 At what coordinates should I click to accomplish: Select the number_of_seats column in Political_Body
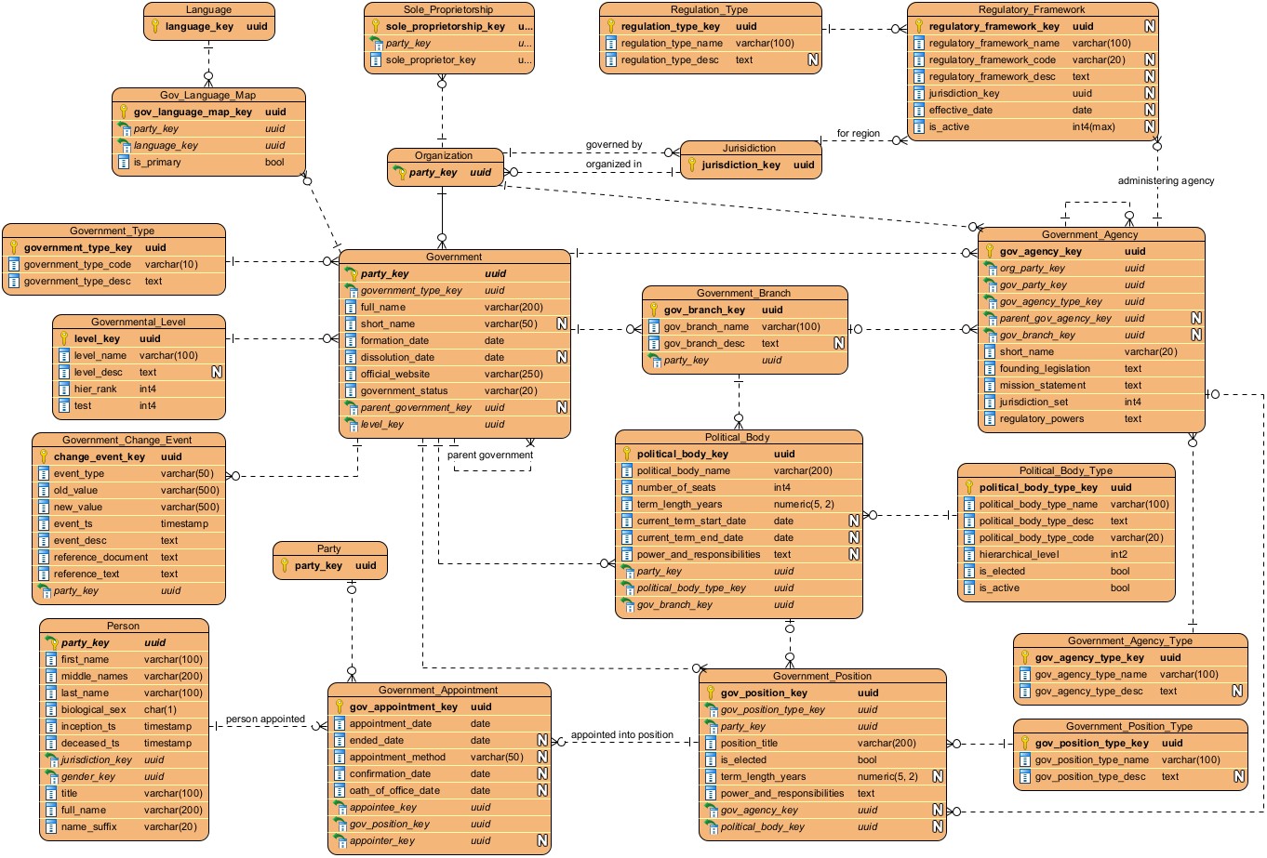click(675, 488)
